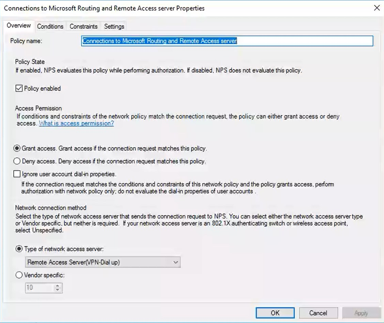Viewport: 384px width, 323px height.
Task: Click the vendor number spinner up arrow
Action: pos(58,285)
